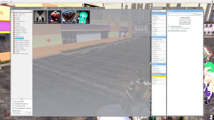Select the Combine NPC category icon

(x=14, y=19)
